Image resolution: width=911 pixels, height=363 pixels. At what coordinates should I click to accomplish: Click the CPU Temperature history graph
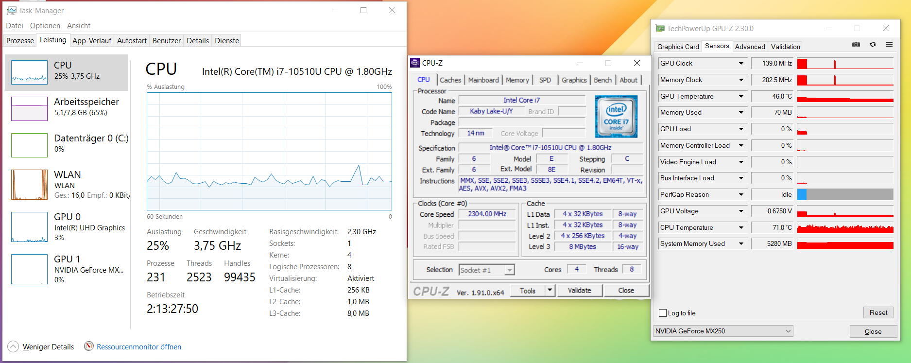845,227
